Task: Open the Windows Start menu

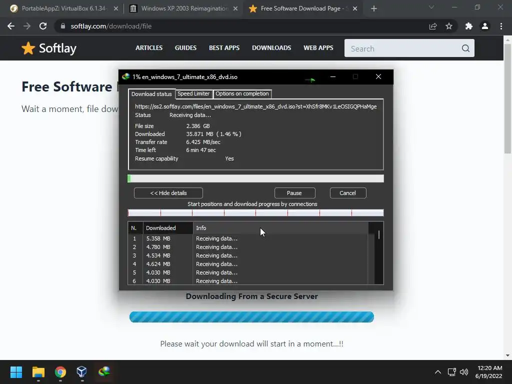Action: coord(16,372)
